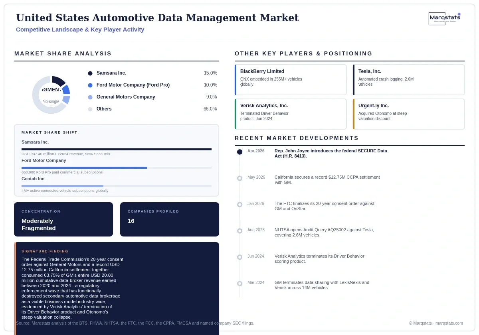Click Other Key Players & Positioning heading

[304, 53]
